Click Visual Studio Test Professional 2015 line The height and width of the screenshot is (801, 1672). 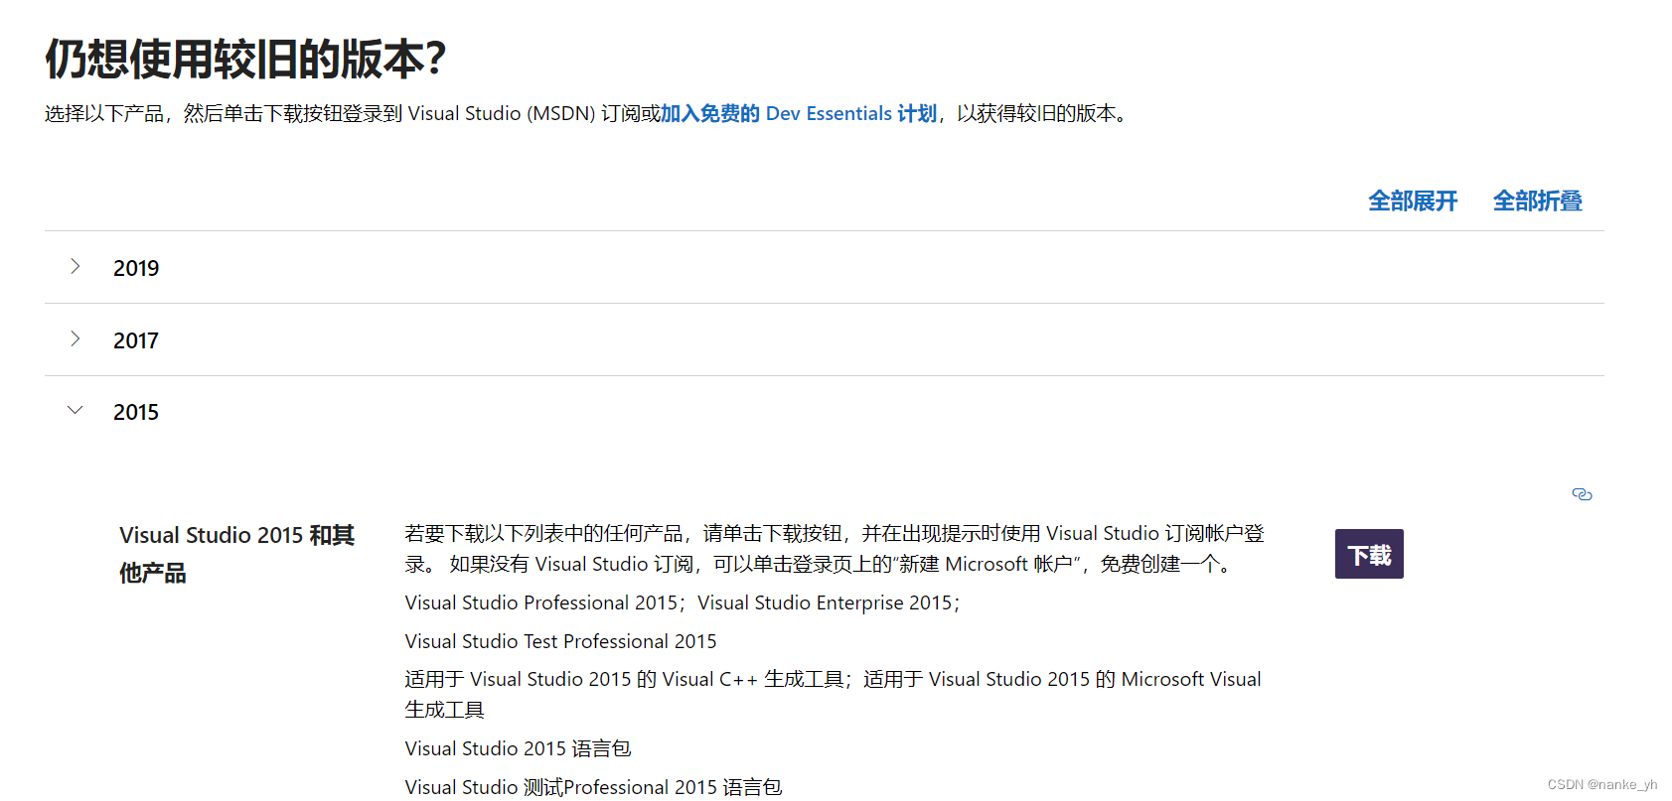tap(560, 641)
